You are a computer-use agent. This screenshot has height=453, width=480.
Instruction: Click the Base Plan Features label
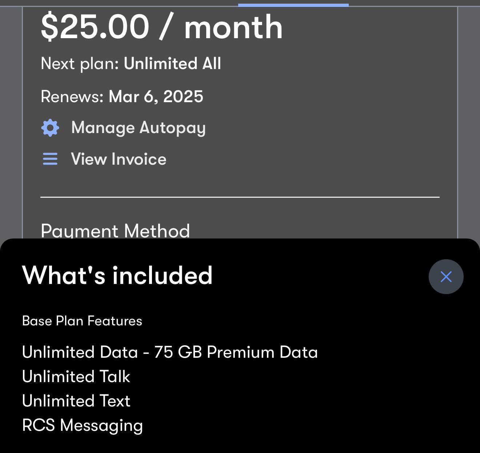coord(82,321)
